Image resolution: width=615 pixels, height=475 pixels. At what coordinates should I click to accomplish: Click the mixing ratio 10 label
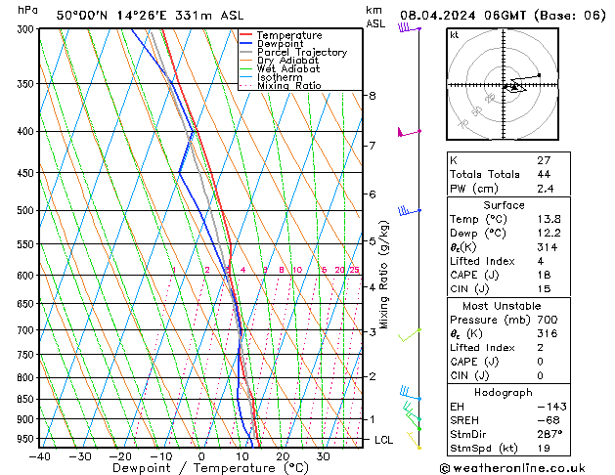click(297, 270)
